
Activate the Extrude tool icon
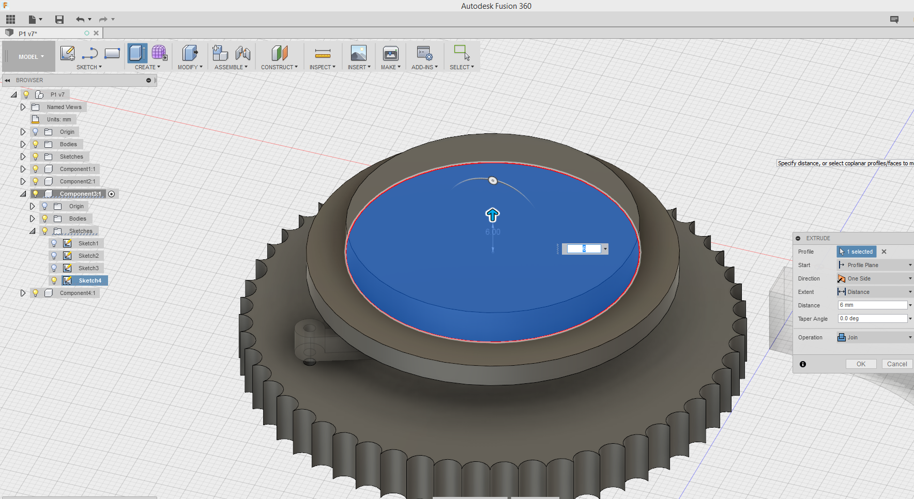point(138,53)
